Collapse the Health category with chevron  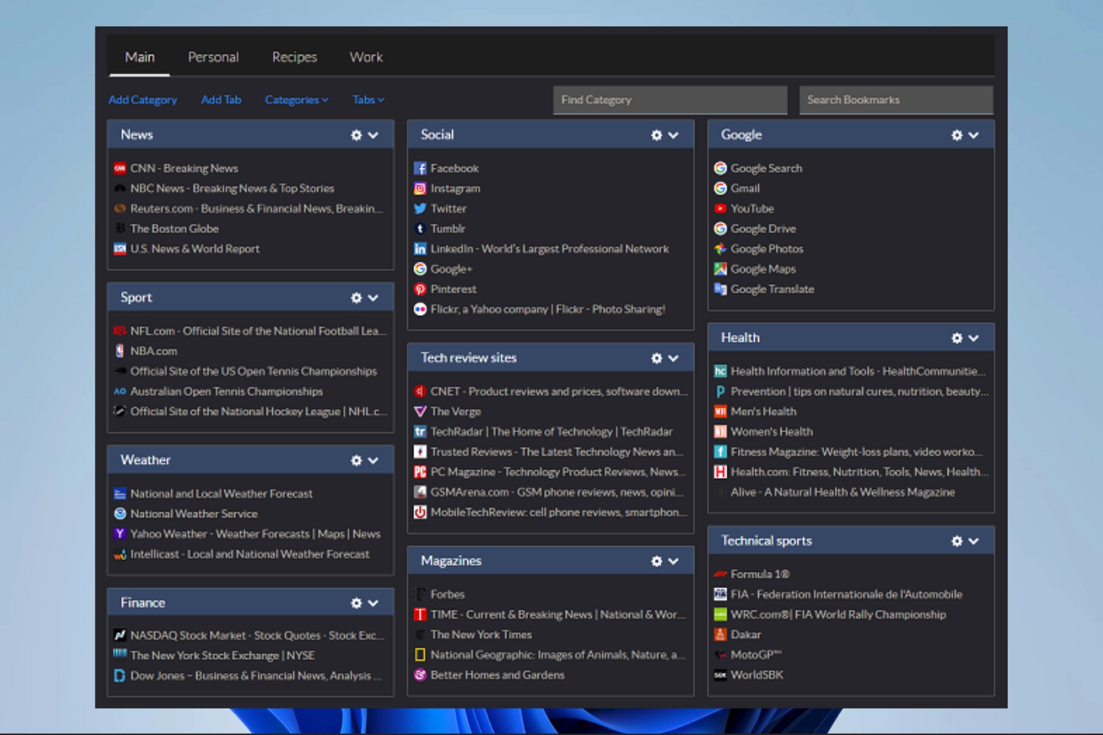coord(973,338)
